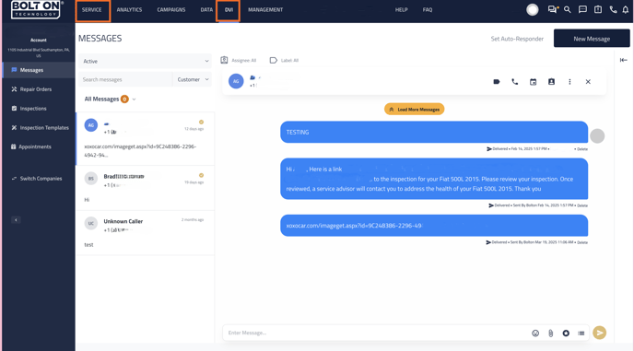
Task: Click the Load More Messages button
Action: pyautogui.click(x=414, y=110)
